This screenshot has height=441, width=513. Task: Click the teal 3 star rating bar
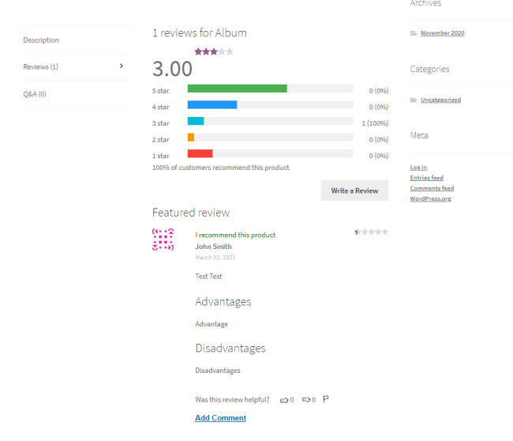pyautogui.click(x=196, y=121)
